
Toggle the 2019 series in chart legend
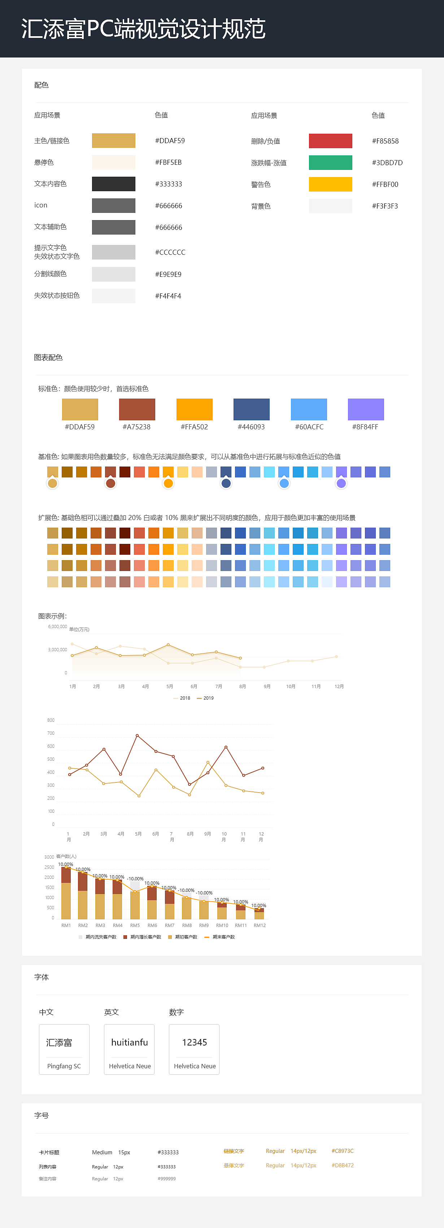tap(205, 698)
